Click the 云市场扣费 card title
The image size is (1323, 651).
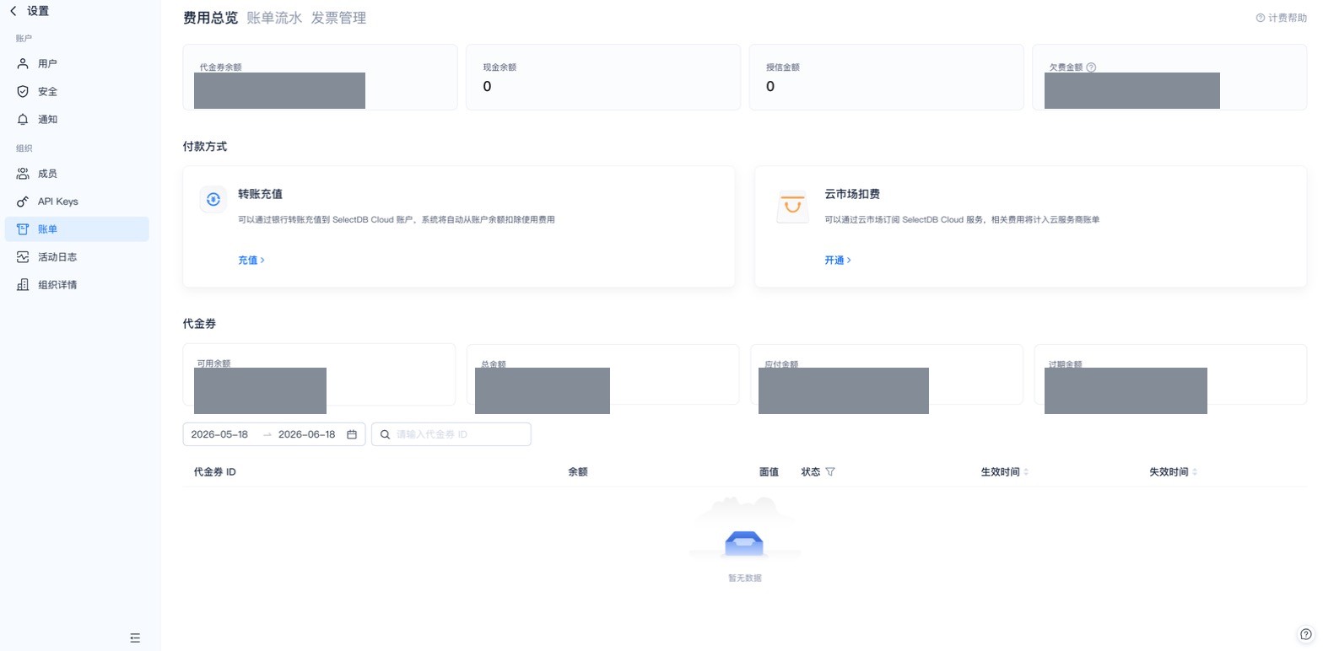pyautogui.click(x=852, y=194)
